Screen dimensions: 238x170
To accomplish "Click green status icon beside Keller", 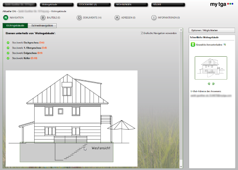I will [x=8, y=58].
